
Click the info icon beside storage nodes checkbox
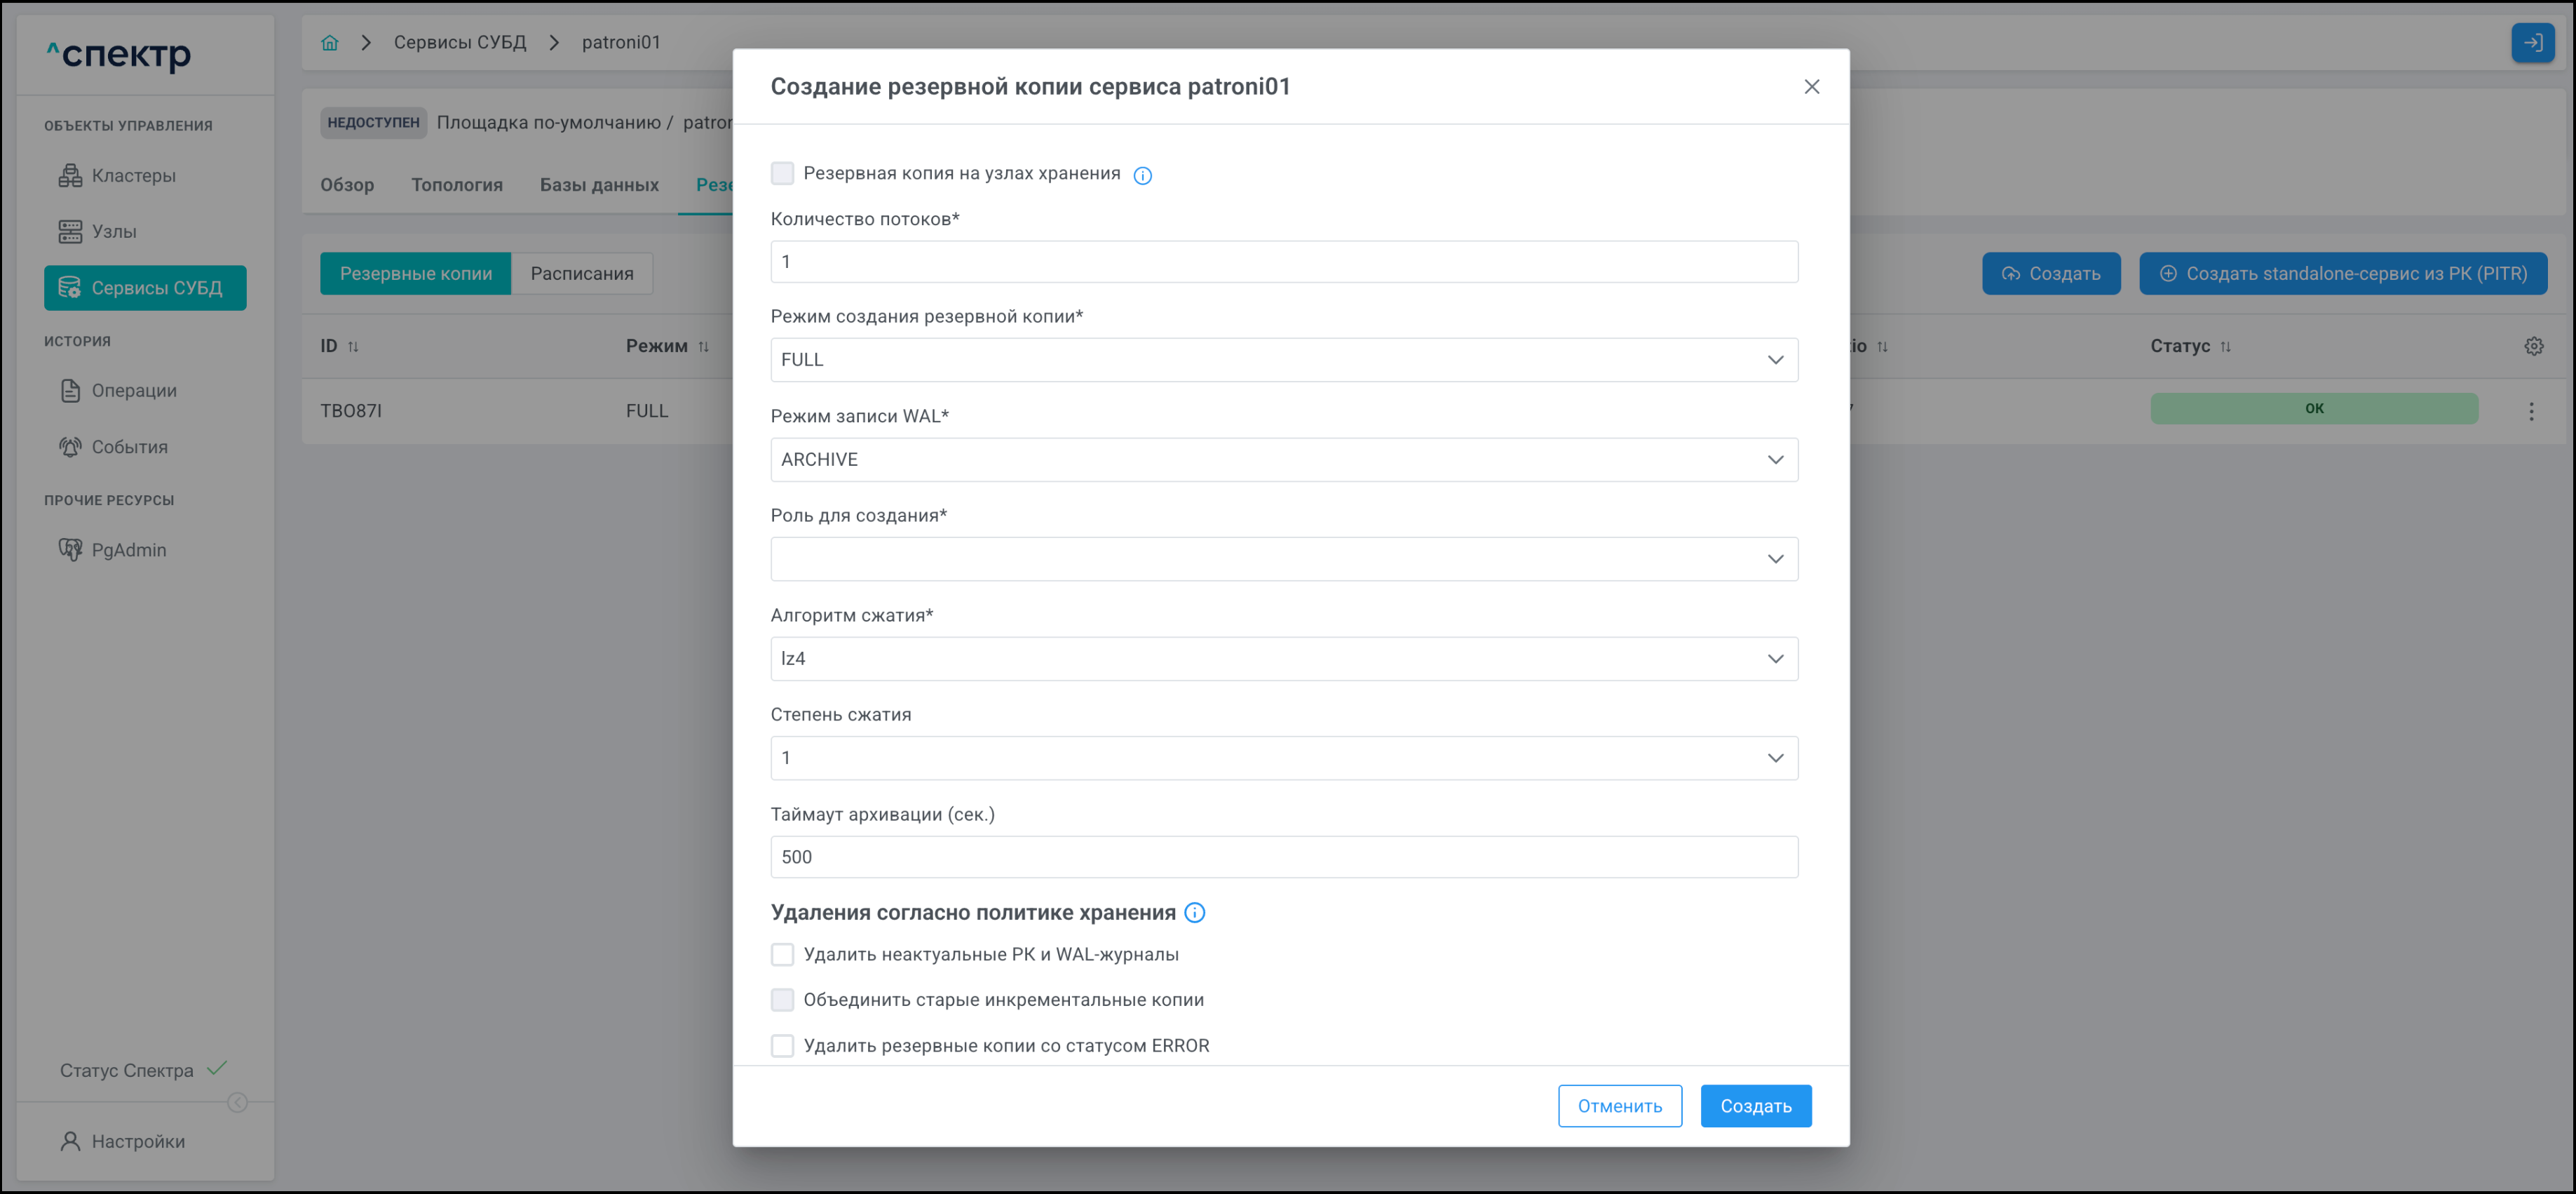[x=1142, y=175]
